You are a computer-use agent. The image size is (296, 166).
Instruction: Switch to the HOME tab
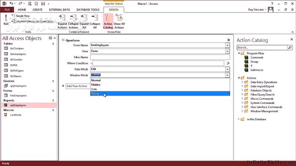point(22,10)
